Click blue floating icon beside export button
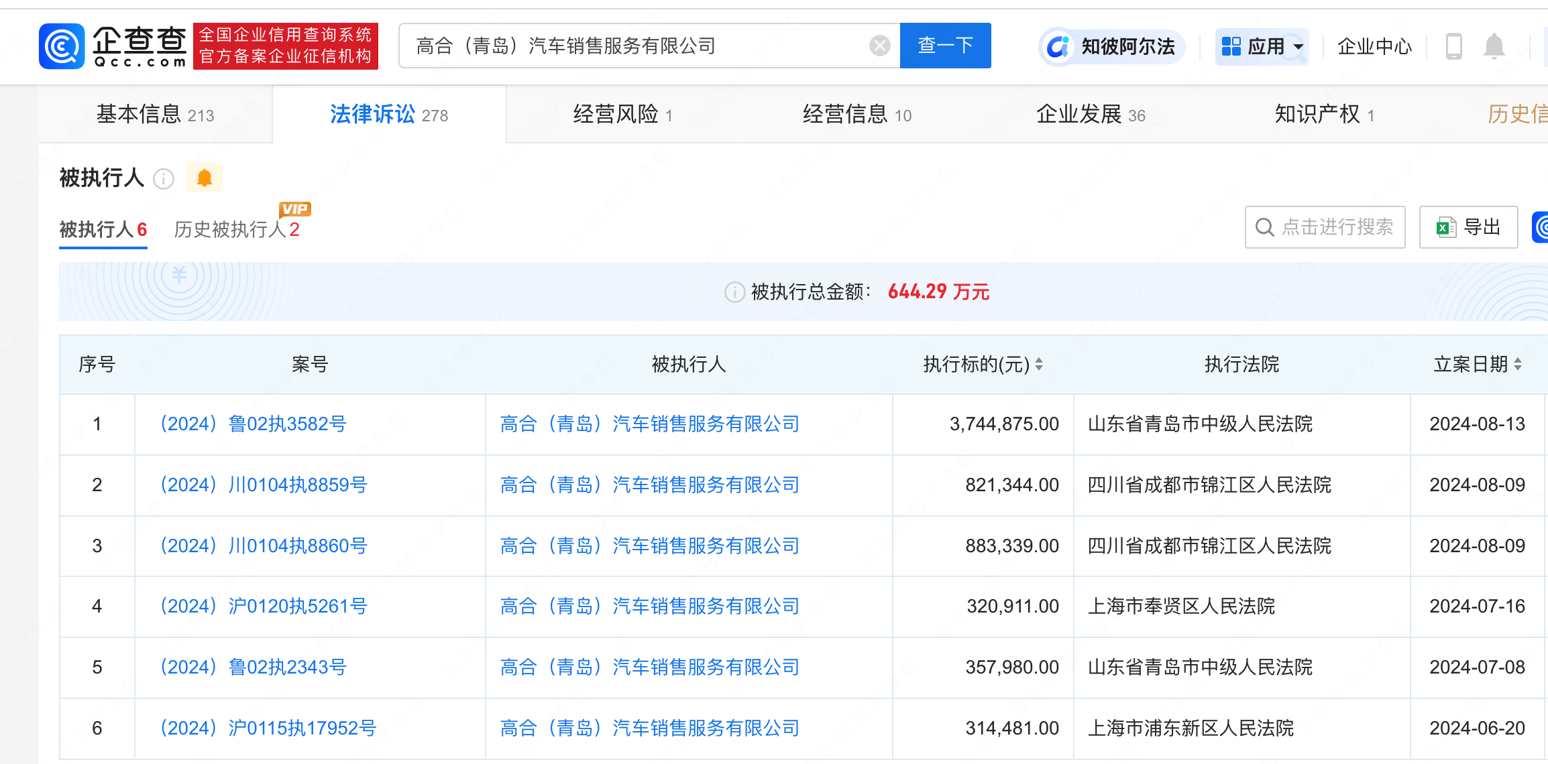The width and height of the screenshot is (1548, 764). point(1541,228)
